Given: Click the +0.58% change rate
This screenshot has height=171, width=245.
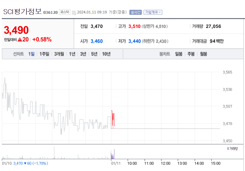Looking at the screenshot, I should point(42,40).
